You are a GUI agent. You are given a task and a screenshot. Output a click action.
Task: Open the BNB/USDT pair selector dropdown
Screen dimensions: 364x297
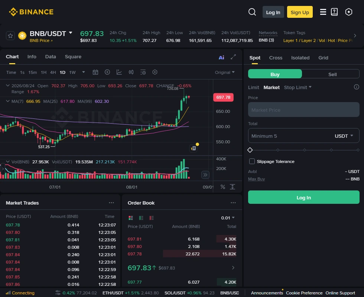(71, 33)
